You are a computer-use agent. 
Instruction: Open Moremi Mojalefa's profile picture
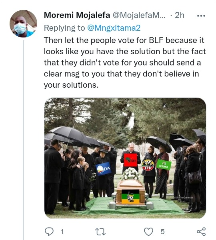tap(23, 24)
